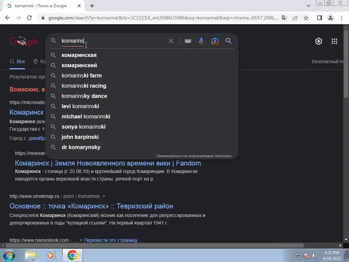Choose suggestion "john karpinski"

[142, 137]
